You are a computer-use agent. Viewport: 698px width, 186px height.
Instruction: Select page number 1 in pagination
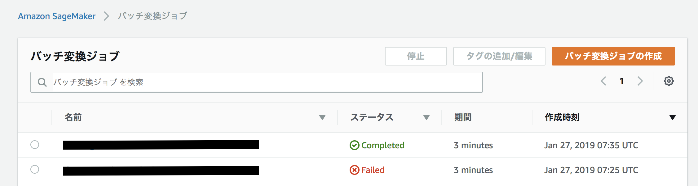point(622,81)
